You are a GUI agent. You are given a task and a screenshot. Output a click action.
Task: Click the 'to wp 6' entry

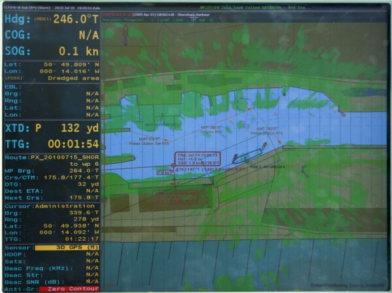(84, 164)
